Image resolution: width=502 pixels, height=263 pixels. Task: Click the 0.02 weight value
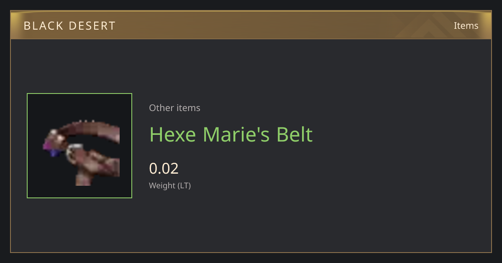point(164,168)
